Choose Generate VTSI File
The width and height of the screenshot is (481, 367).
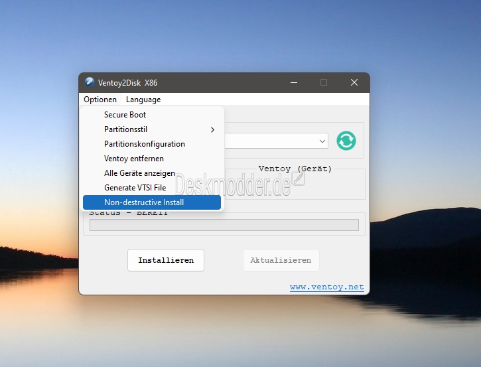click(x=135, y=188)
